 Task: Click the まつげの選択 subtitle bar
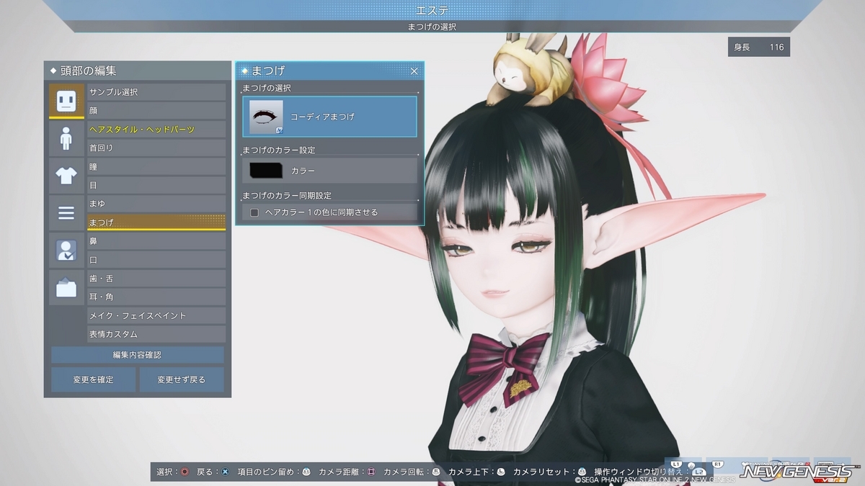(x=432, y=27)
